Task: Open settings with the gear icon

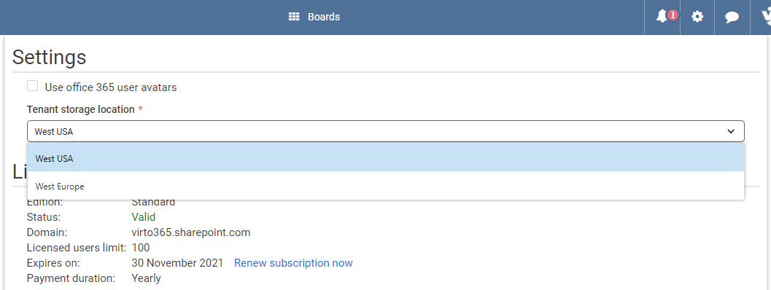Action: click(697, 17)
